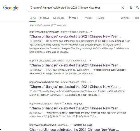Viewport: 140px width, 131px height.
Task: Start voice search with microphone icon
Action: pyautogui.click(x=131, y=8)
